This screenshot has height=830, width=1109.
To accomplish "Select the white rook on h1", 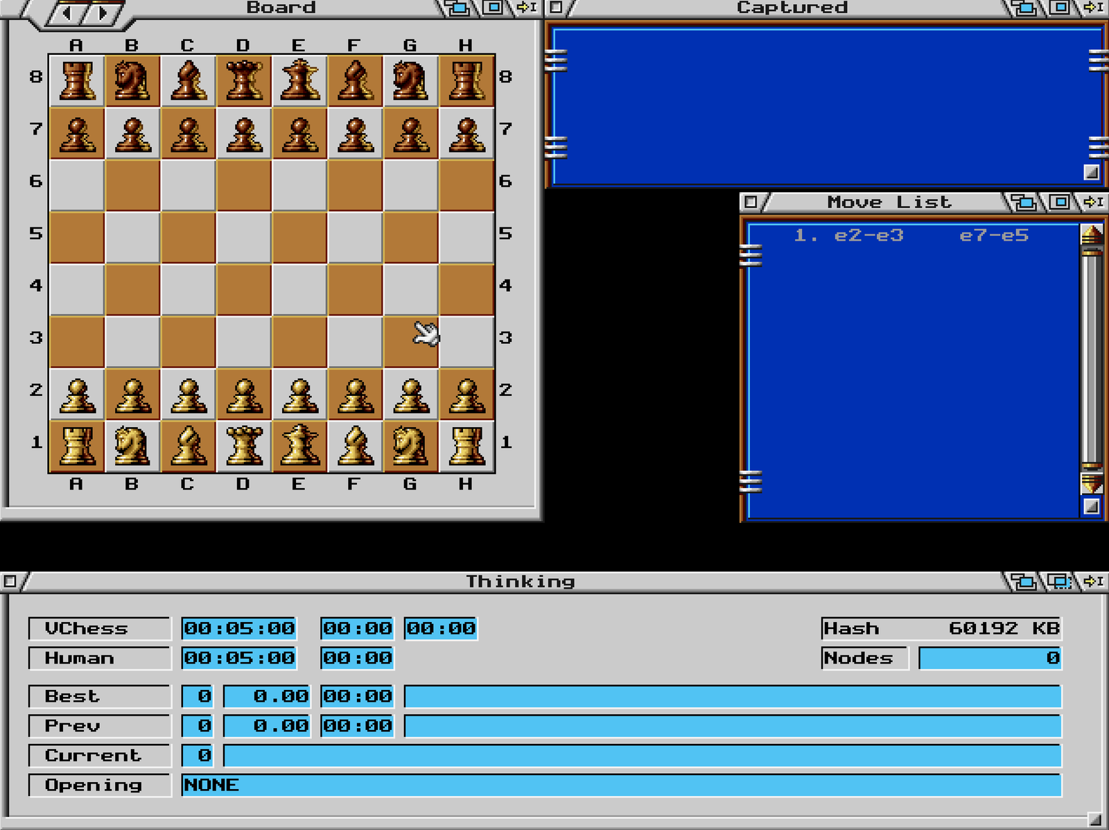I will [466, 446].
